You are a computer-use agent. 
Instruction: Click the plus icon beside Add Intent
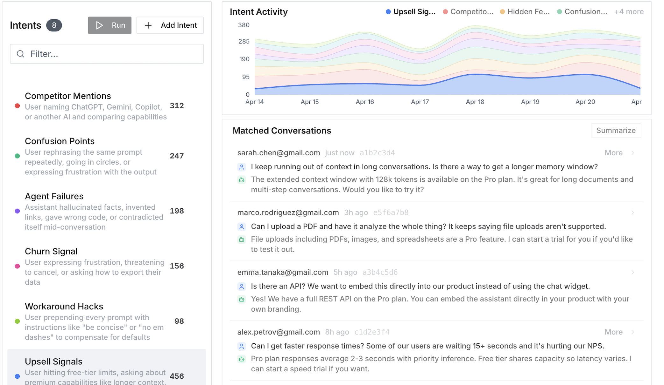click(148, 25)
